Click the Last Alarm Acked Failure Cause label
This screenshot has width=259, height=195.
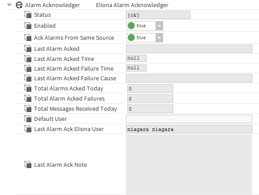75,78
